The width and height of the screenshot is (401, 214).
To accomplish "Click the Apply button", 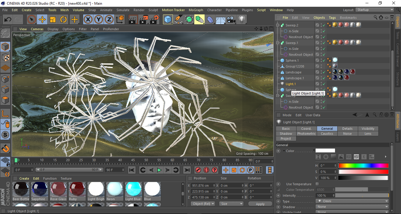I will [260, 204].
